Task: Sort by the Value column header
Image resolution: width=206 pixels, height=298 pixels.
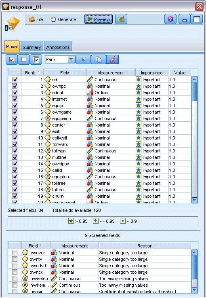Action: [x=180, y=73]
